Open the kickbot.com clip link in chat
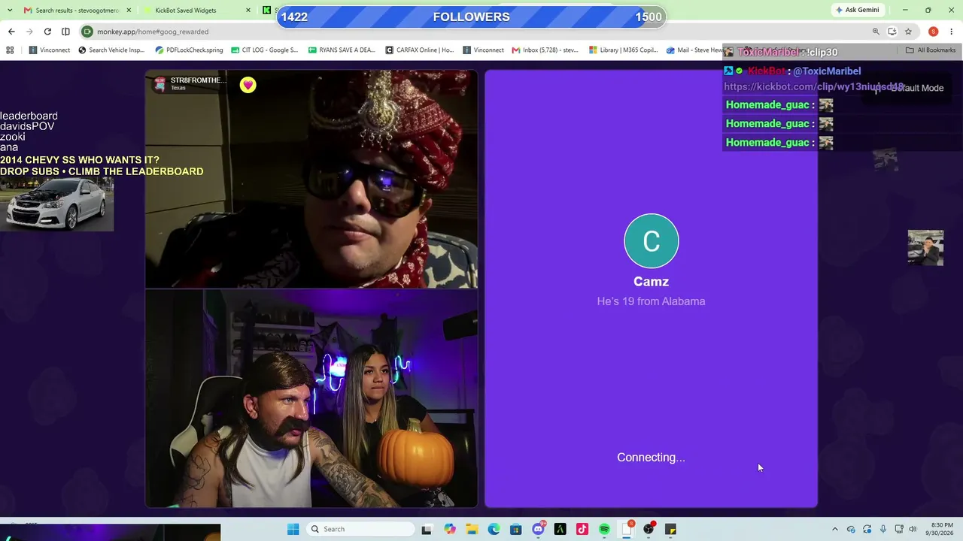 click(x=813, y=86)
